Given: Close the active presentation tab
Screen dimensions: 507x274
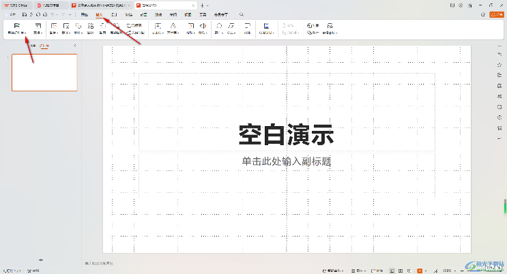Looking at the screenshot, I should pos(193,5).
